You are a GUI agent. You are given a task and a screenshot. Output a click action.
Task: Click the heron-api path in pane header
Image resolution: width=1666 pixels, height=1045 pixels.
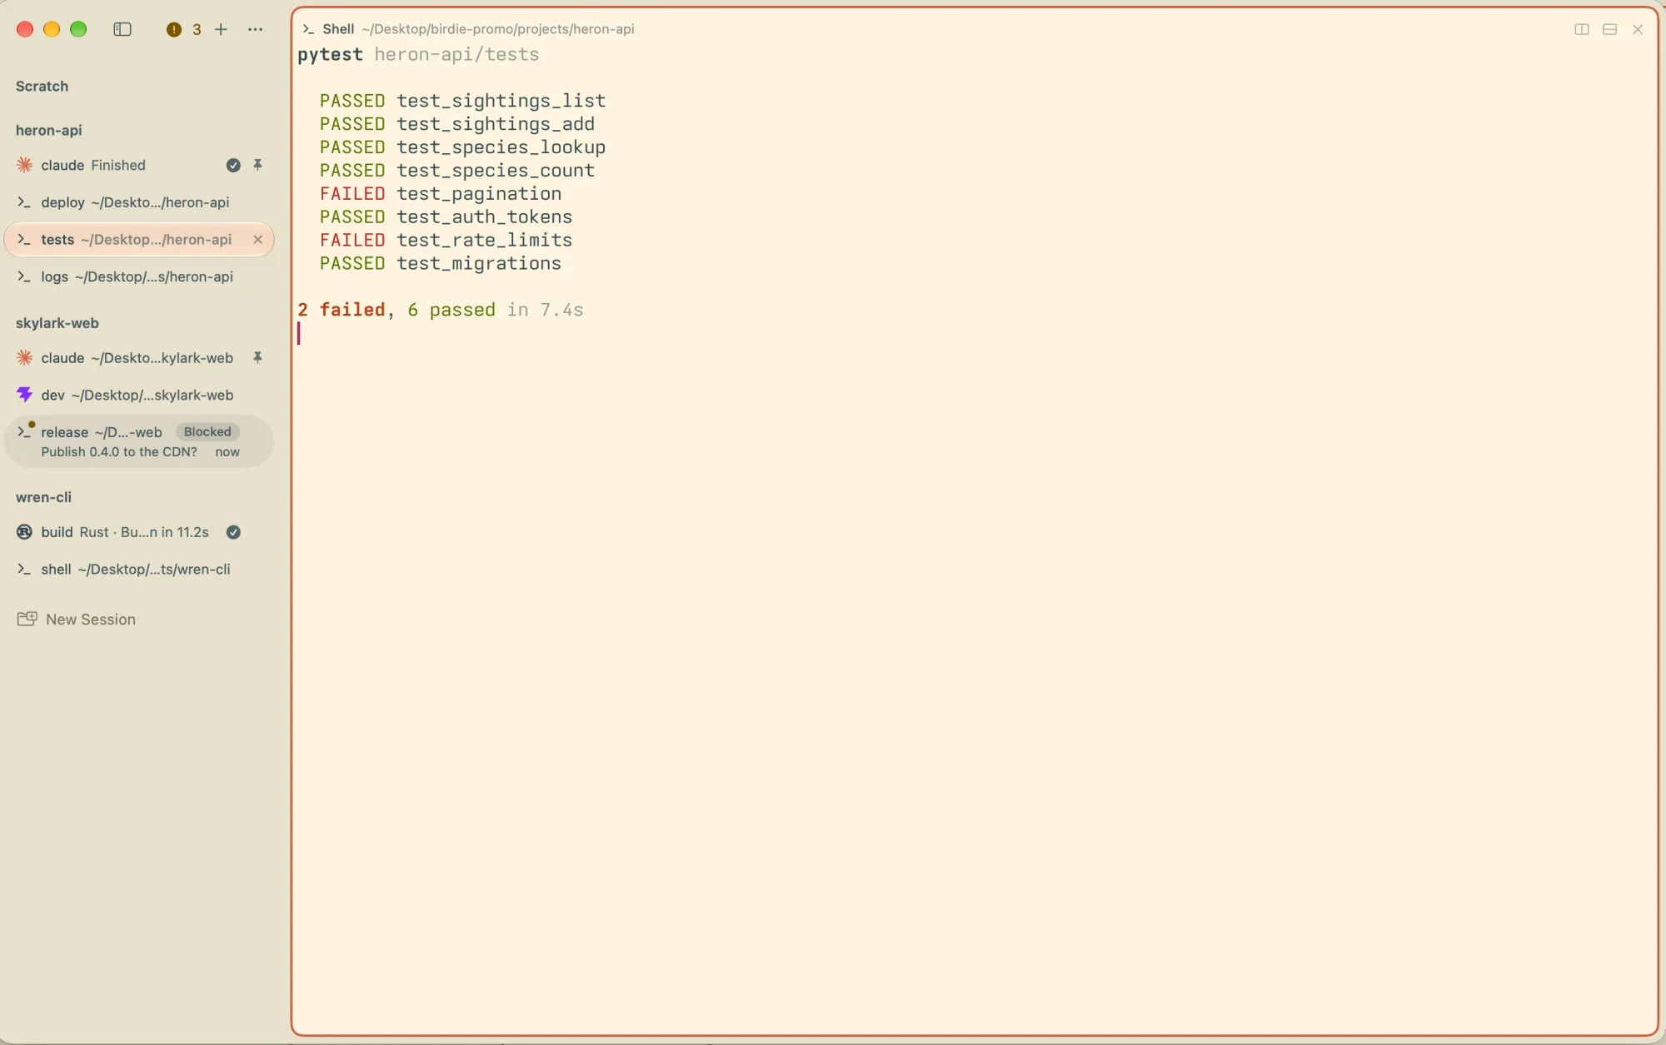(497, 29)
